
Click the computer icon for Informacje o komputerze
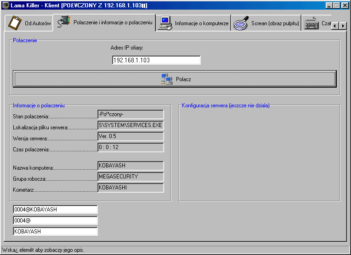point(165,23)
